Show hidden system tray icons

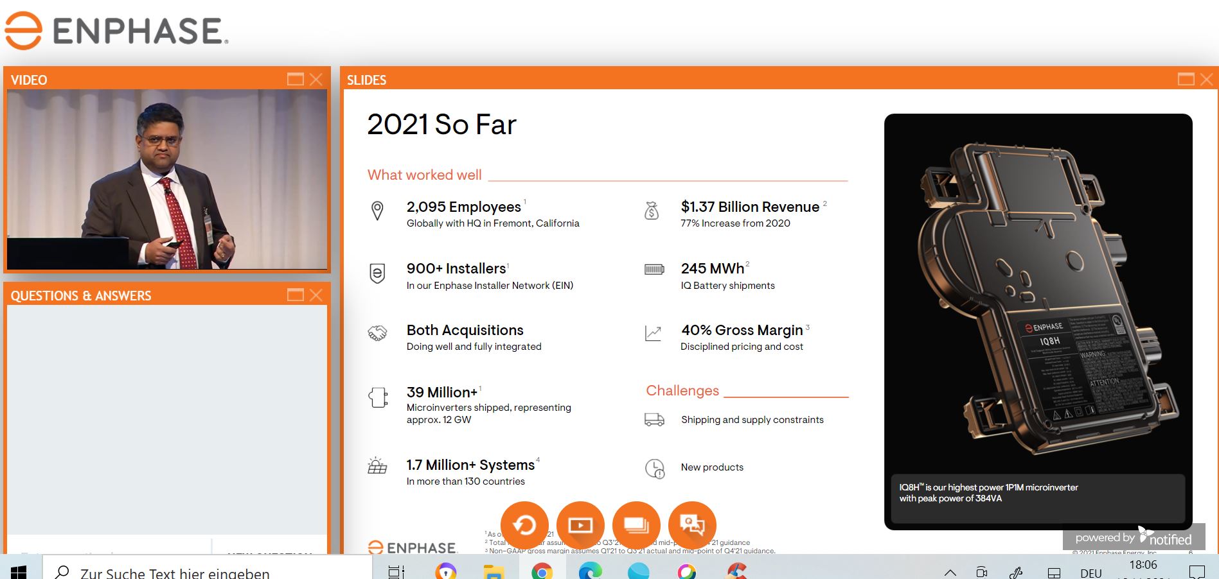(x=950, y=573)
